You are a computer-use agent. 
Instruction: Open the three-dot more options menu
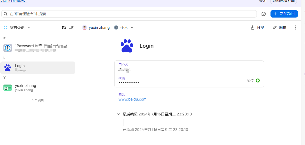(x=295, y=27)
